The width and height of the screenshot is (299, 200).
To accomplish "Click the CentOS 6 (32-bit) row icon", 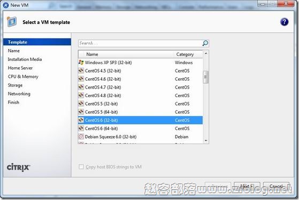I will [81, 120].
